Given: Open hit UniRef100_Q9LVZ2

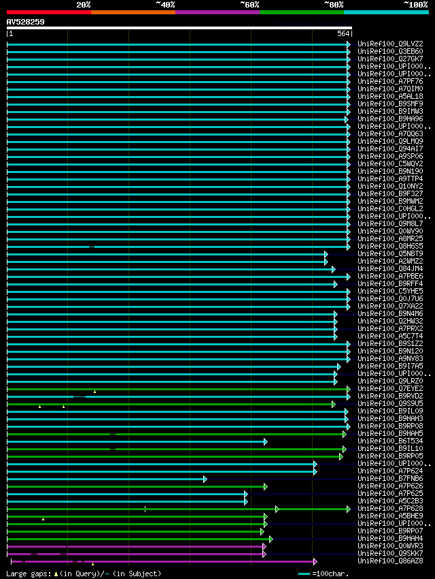Looking at the screenshot, I should (x=390, y=44).
